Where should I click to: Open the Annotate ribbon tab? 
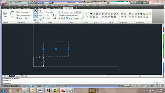click(x=18, y=8)
